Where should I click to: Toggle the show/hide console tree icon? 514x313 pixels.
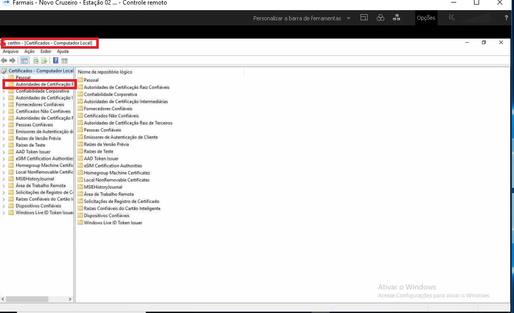tap(24, 61)
